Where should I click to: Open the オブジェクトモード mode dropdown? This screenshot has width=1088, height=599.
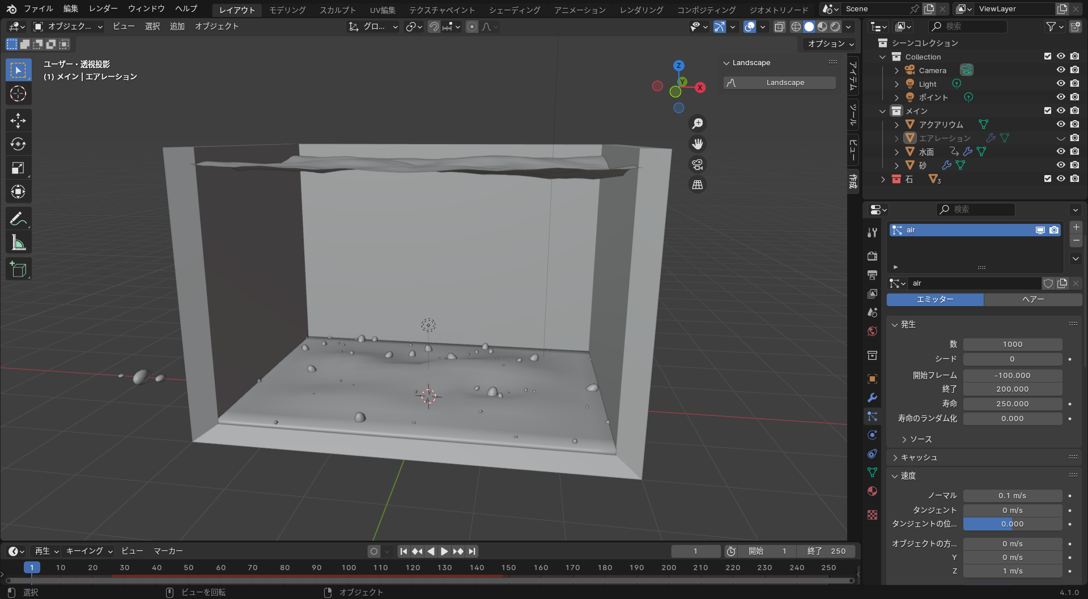pos(68,27)
